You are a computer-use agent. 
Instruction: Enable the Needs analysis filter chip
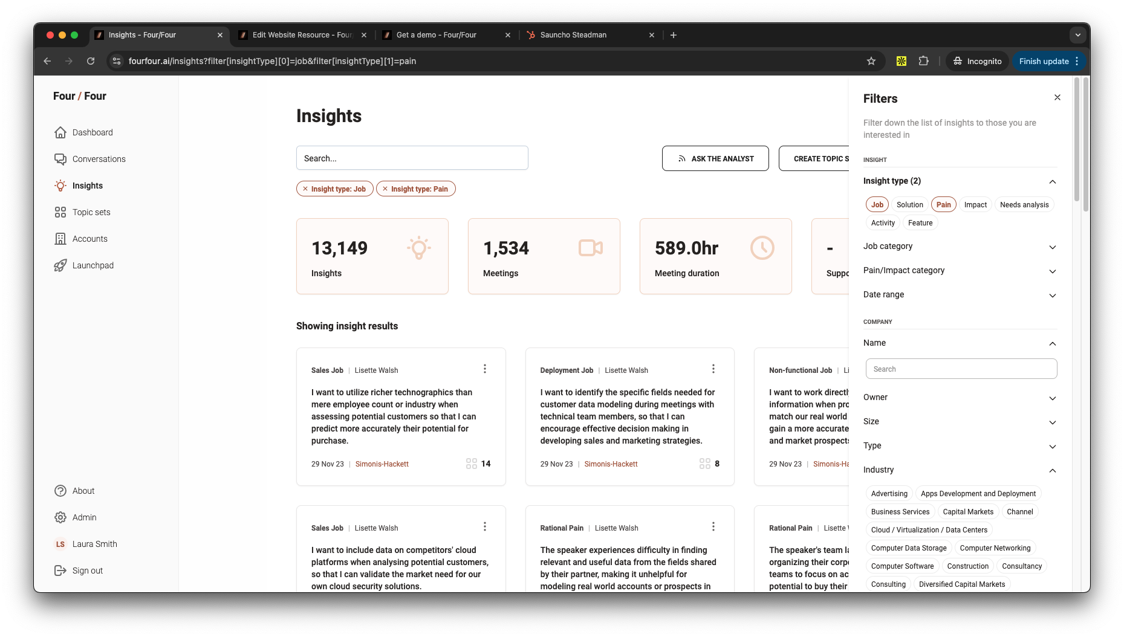1024,205
